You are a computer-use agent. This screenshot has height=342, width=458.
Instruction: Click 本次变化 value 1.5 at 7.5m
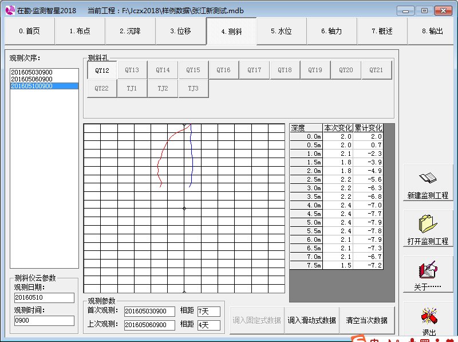pos(338,265)
